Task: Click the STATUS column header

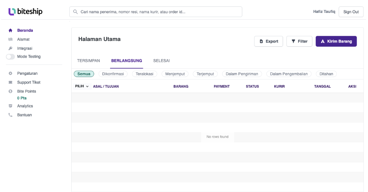Action: (x=252, y=86)
